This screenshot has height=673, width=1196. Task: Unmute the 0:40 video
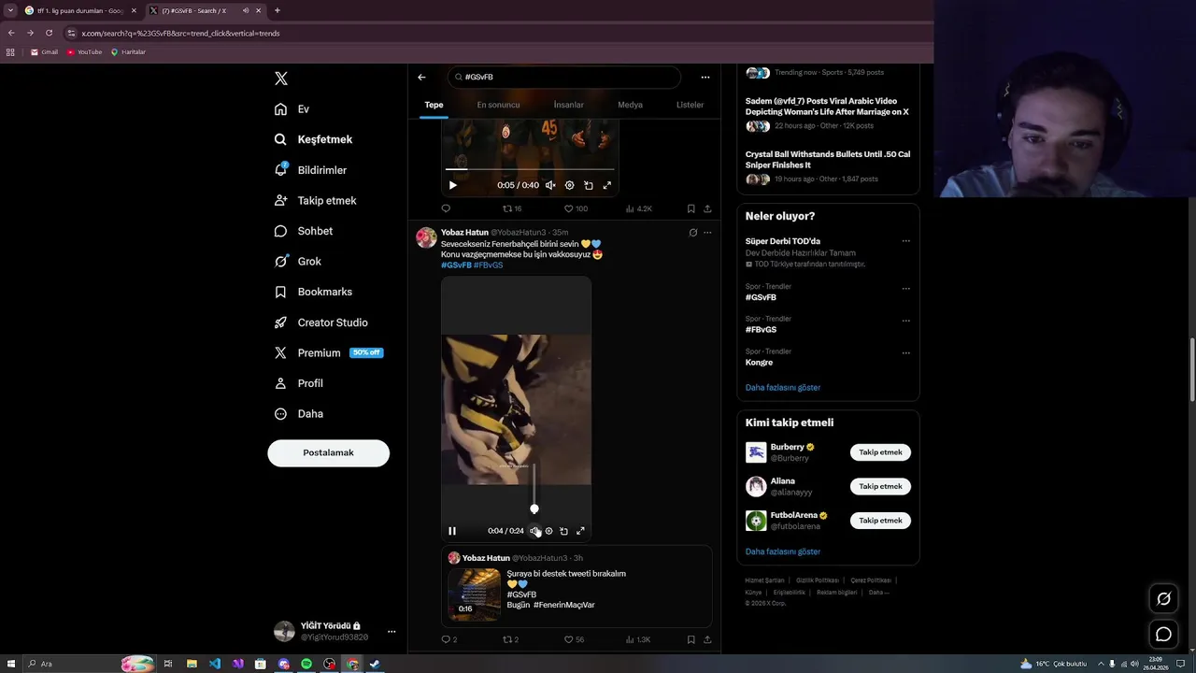550,185
